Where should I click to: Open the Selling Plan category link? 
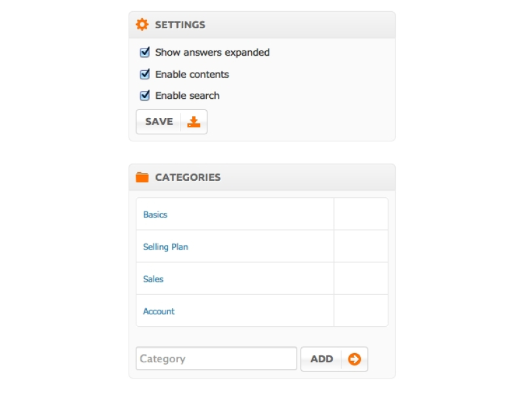(165, 247)
